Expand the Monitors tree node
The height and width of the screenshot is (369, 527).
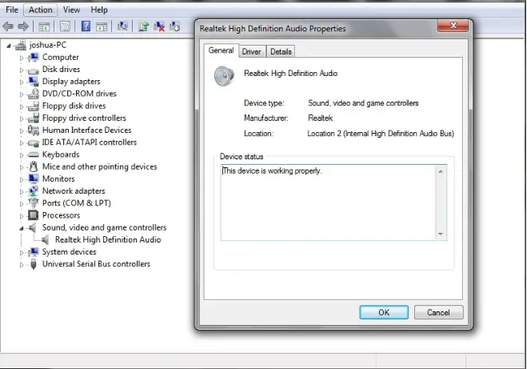point(22,179)
